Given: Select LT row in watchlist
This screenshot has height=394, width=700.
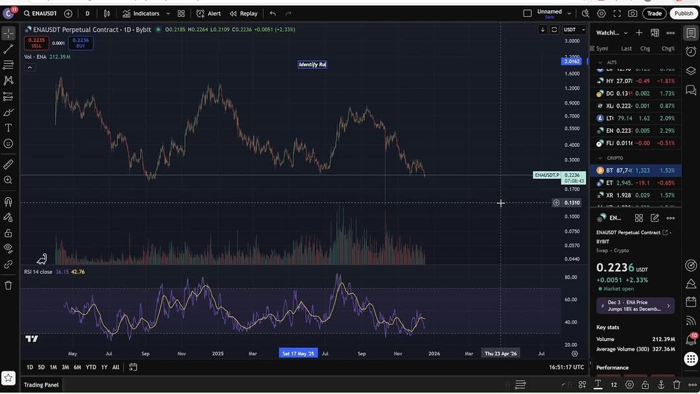Looking at the screenshot, I should point(636,118).
